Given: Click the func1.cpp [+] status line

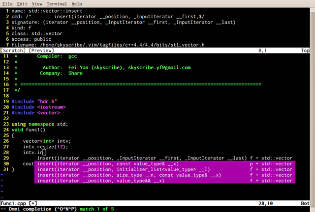Looking at the screenshot, I should (x=155, y=203).
